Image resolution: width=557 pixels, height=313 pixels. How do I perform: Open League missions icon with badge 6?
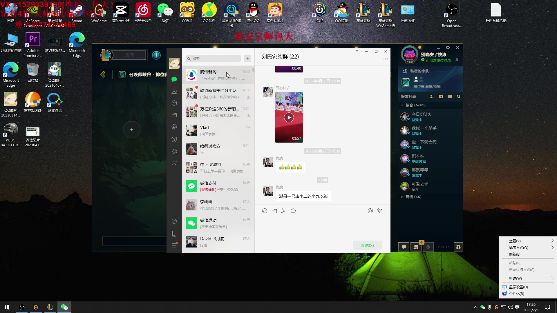(416, 247)
